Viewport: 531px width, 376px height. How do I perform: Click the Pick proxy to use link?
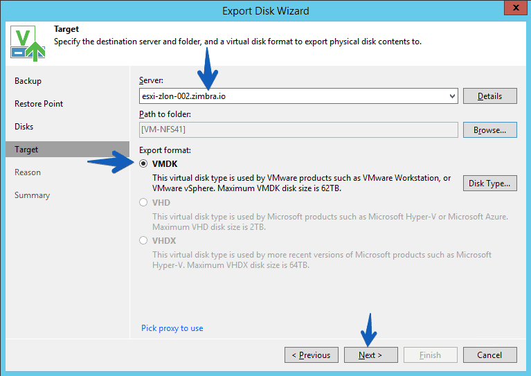point(172,328)
